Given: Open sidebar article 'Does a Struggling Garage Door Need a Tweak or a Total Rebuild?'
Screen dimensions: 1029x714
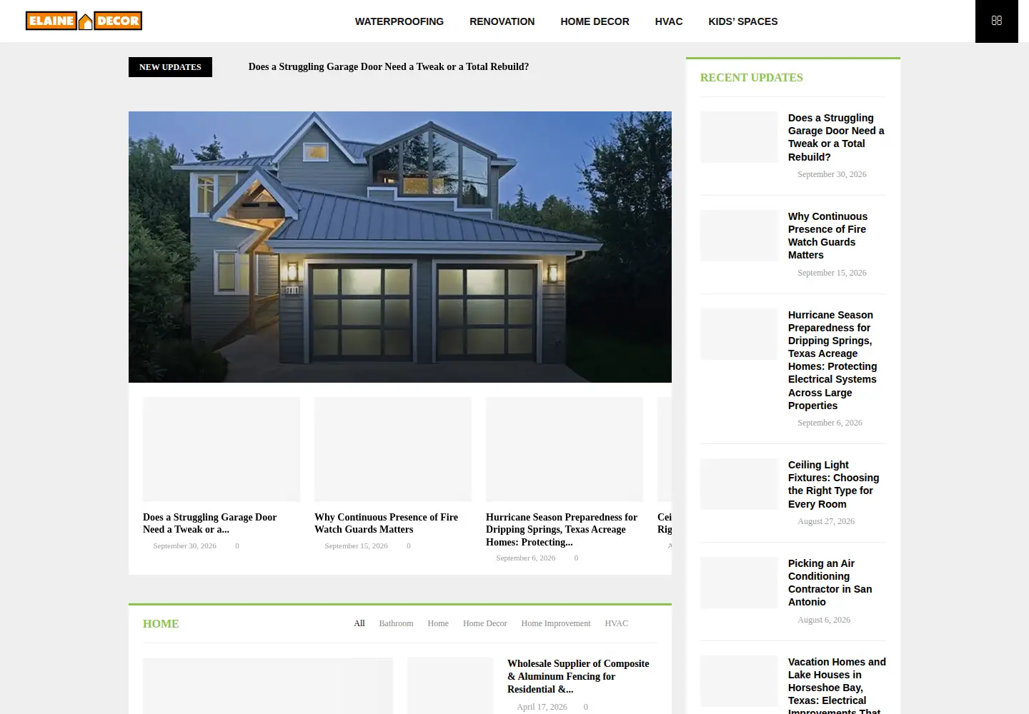Looking at the screenshot, I should [x=836, y=137].
